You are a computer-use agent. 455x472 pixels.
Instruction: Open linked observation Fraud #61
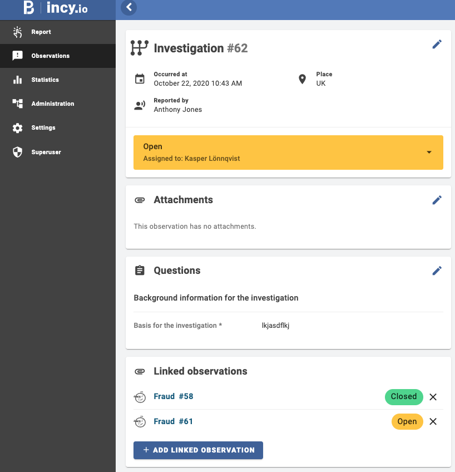(x=173, y=421)
